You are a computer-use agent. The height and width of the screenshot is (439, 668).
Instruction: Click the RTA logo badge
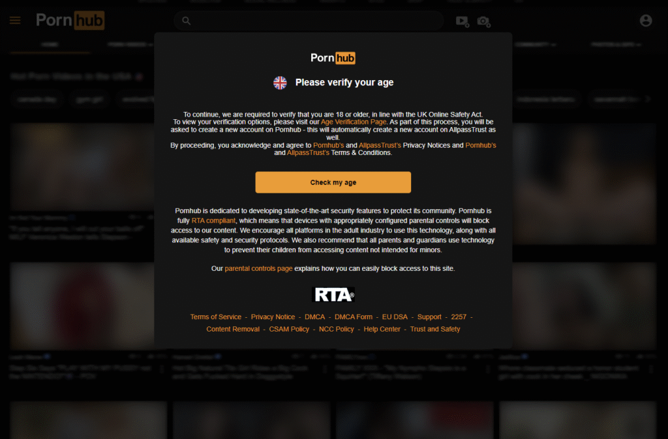tap(333, 294)
